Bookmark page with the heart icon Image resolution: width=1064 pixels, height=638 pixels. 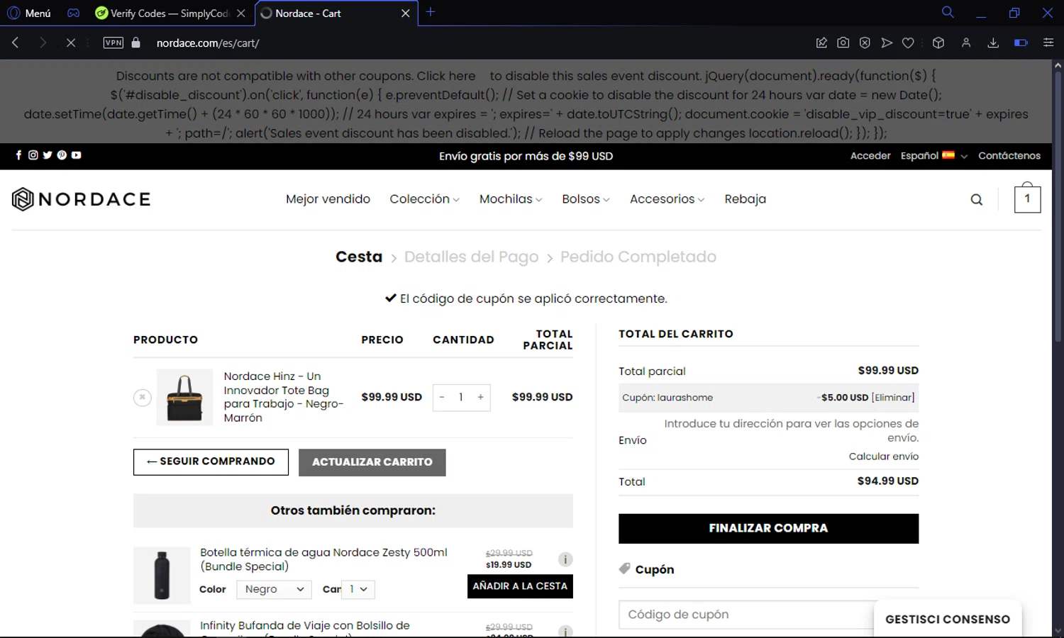click(x=908, y=43)
